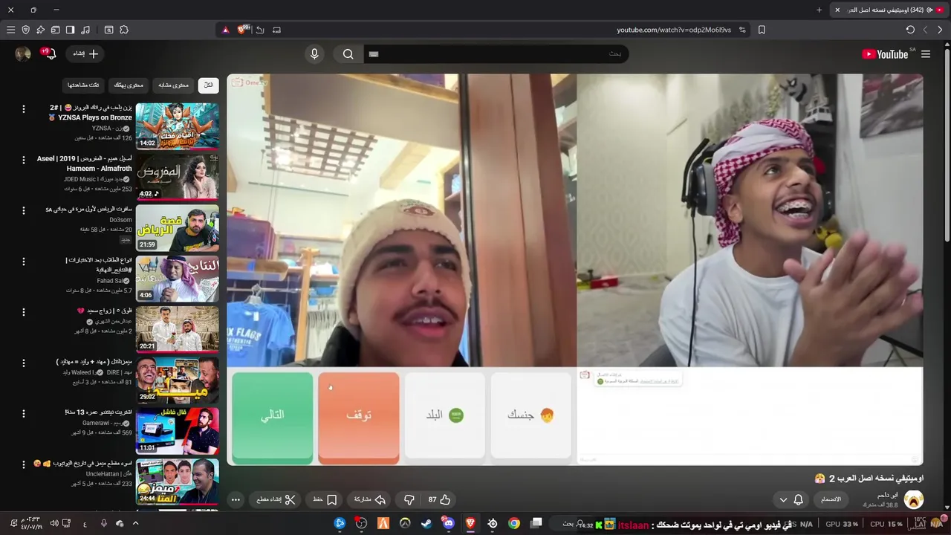Image resolution: width=951 pixels, height=535 pixels.
Task: Click the search magnifier button
Action: (348, 53)
